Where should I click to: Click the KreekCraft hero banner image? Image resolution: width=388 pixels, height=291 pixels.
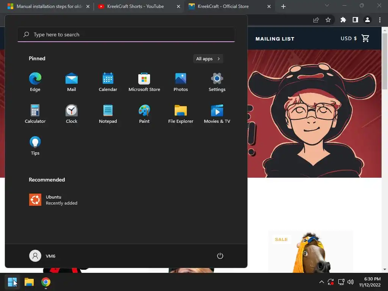coord(314,114)
